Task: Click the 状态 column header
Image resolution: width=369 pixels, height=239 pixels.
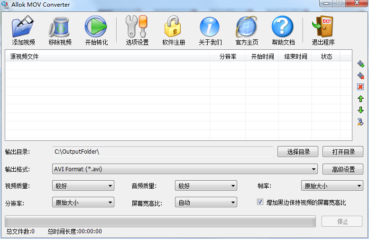Action: (x=326, y=56)
